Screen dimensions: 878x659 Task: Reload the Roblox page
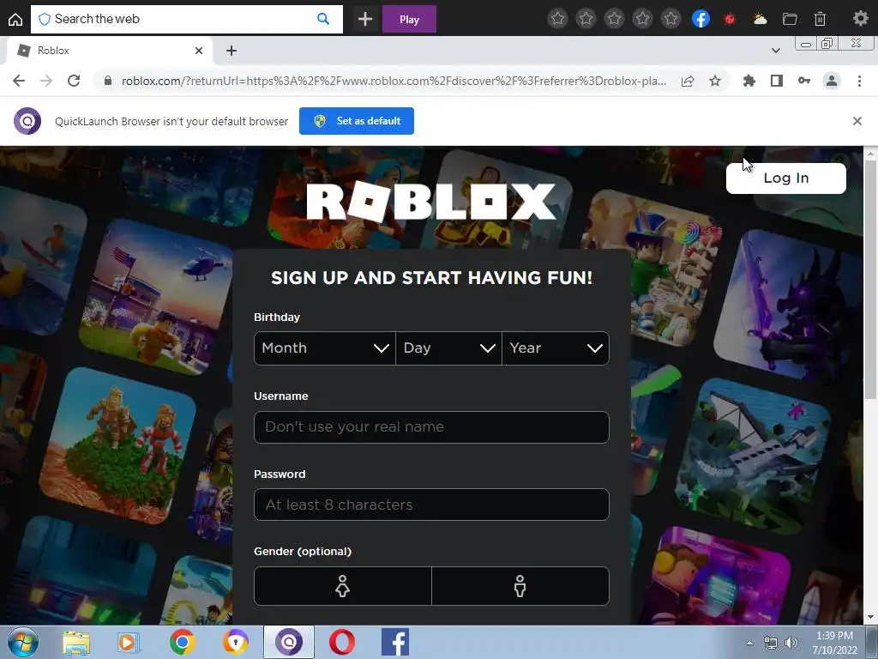coord(74,81)
